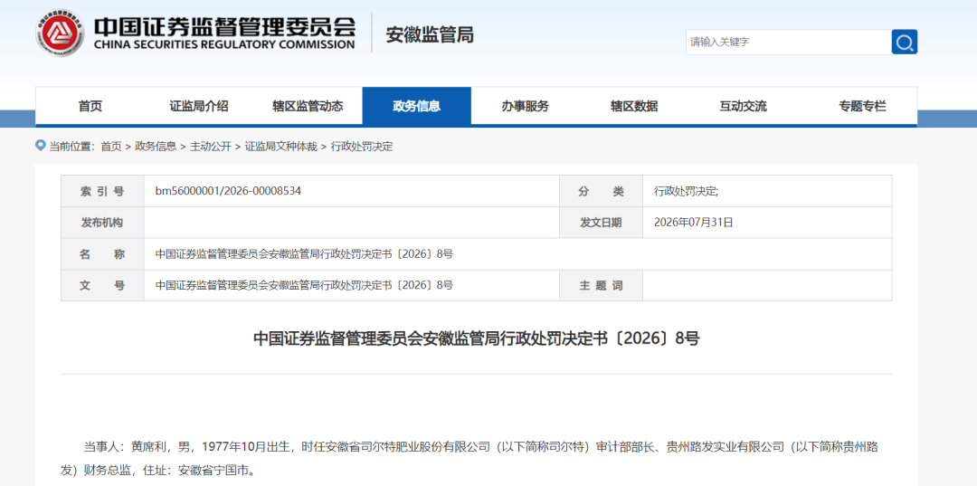Click the location pin icon beside 当前位置

(x=41, y=145)
